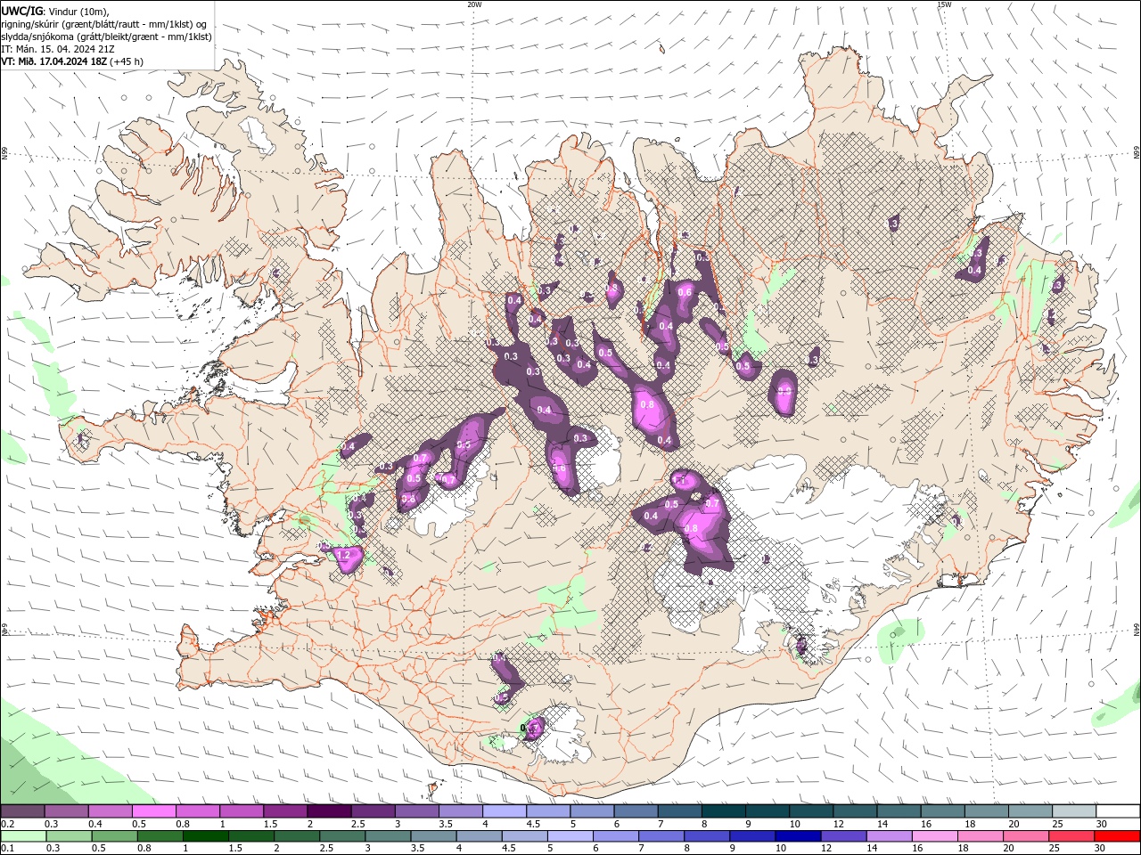Image resolution: width=1141 pixels, height=855 pixels.
Task: Select the bright pink 0.5 swatch in the snow scale
Action: point(154,811)
